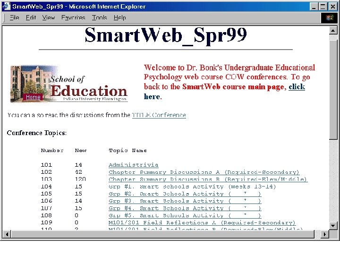Open the Help menu
The height and width of the screenshot is (255, 340).
[x=119, y=17]
